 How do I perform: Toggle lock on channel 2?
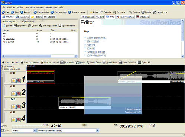click(x=14, y=94)
